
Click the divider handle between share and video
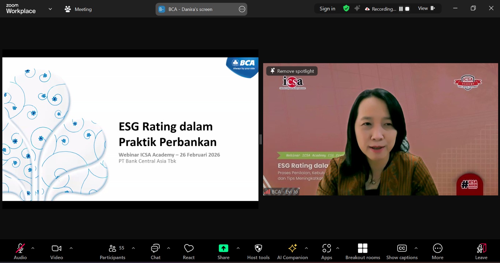pyautogui.click(x=261, y=139)
